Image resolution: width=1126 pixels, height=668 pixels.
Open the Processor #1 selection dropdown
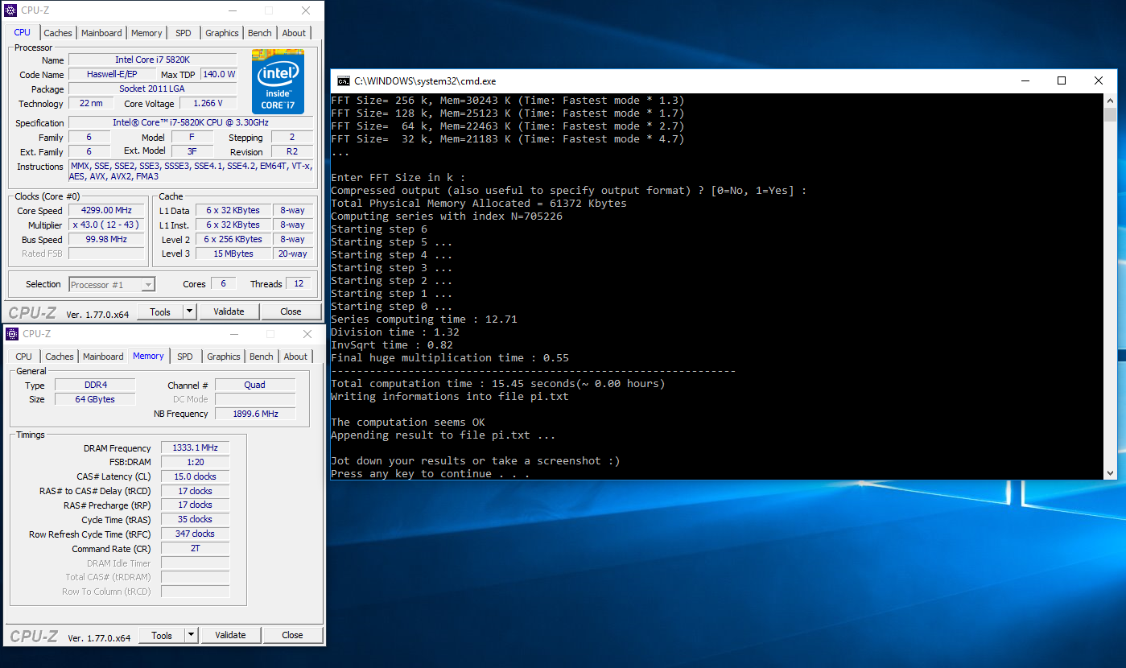pos(112,284)
